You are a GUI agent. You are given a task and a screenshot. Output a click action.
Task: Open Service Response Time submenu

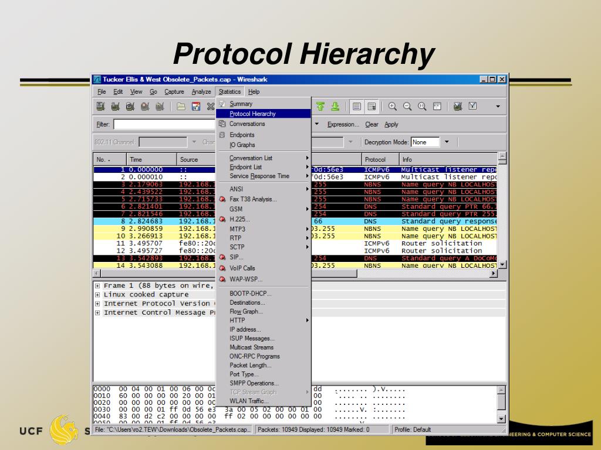pos(264,176)
